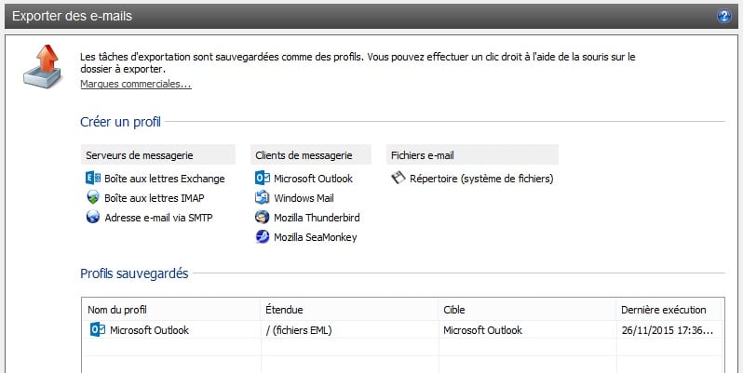Click the Répertoire file system icon
The height and width of the screenshot is (373, 743).
tap(399, 178)
